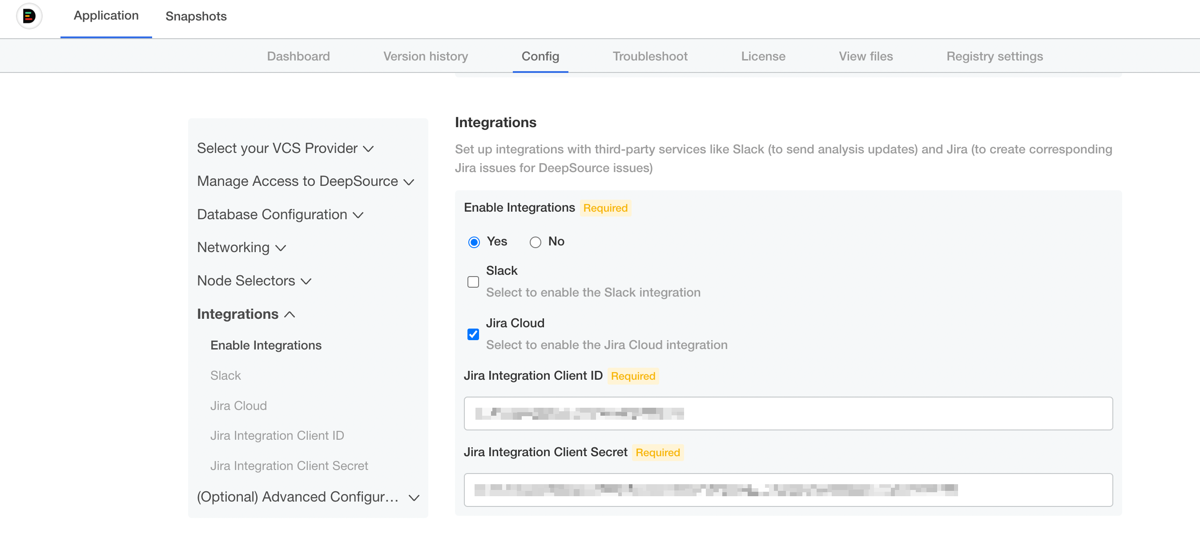Screen dimensions: 1200x538
Task: Select Yes for Enable Integrations
Action: click(x=473, y=242)
